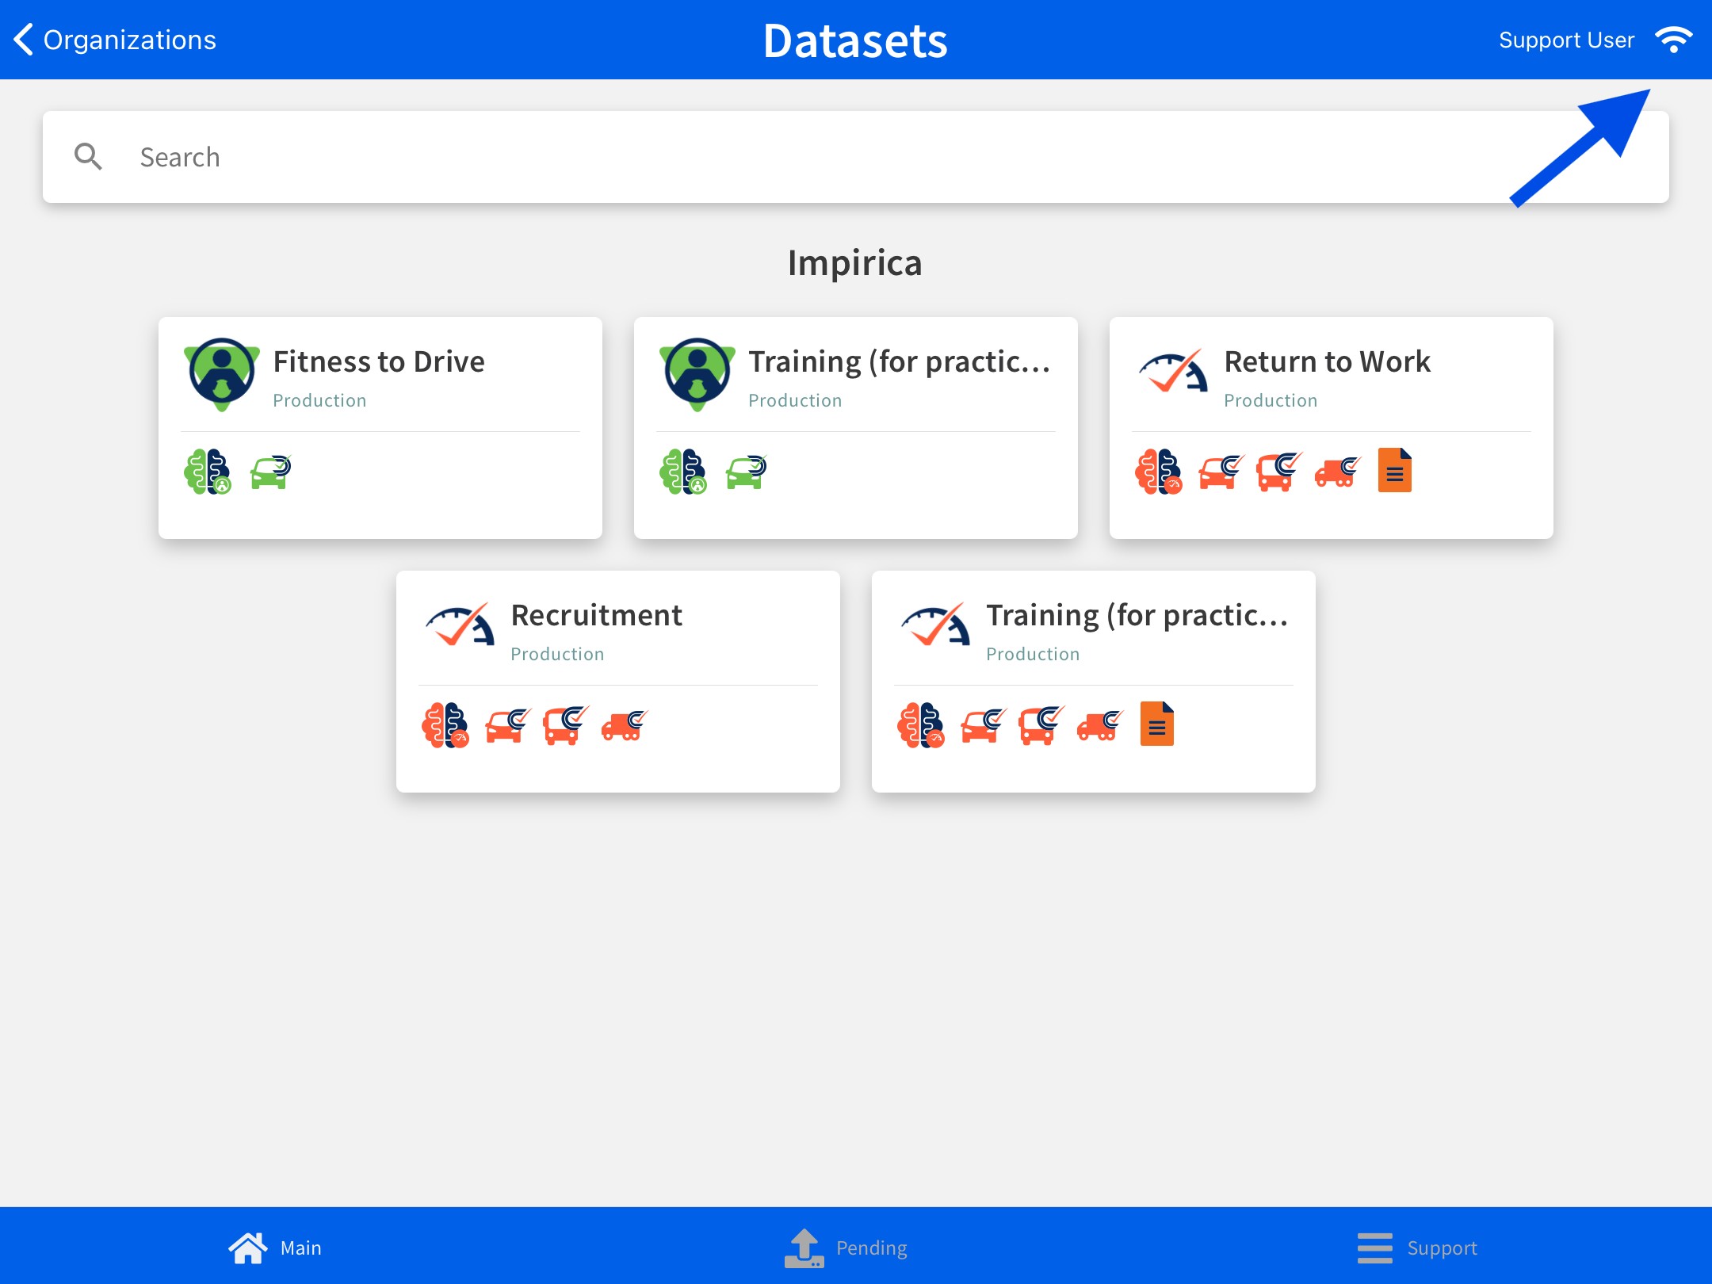The height and width of the screenshot is (1284, 1712).
Task: Click the red truck icon in Return to Work
Action: point(1337,472)
